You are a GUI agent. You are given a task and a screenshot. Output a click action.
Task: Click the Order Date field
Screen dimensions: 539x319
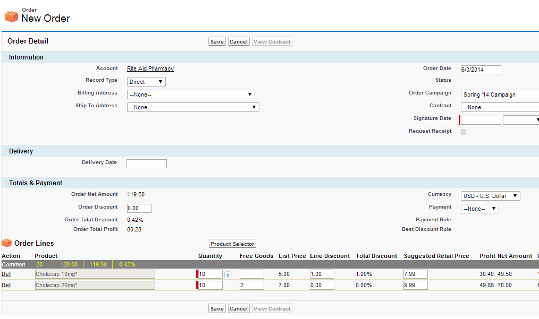(x=481, y=70)
